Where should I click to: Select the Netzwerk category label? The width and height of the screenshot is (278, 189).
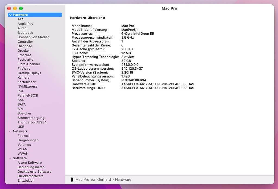tap(20, 131)
